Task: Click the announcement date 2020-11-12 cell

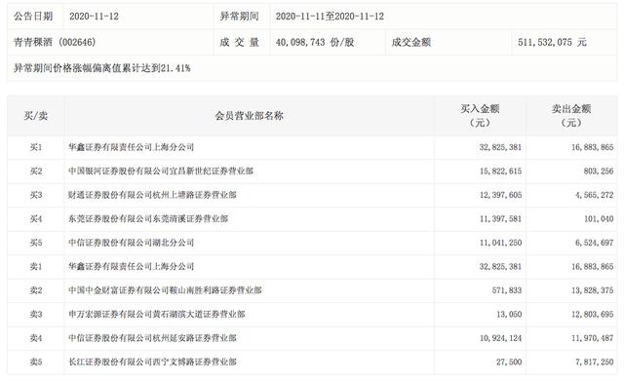Action: (94, 17)
